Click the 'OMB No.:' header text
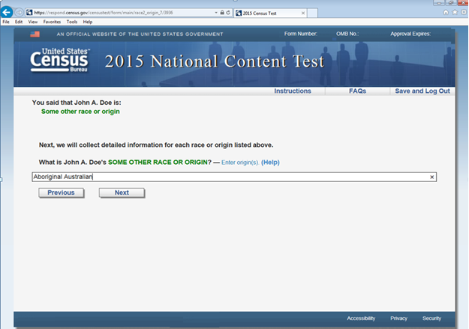Image resolution: width=469 pixels, height=329 pixels. 347,34
